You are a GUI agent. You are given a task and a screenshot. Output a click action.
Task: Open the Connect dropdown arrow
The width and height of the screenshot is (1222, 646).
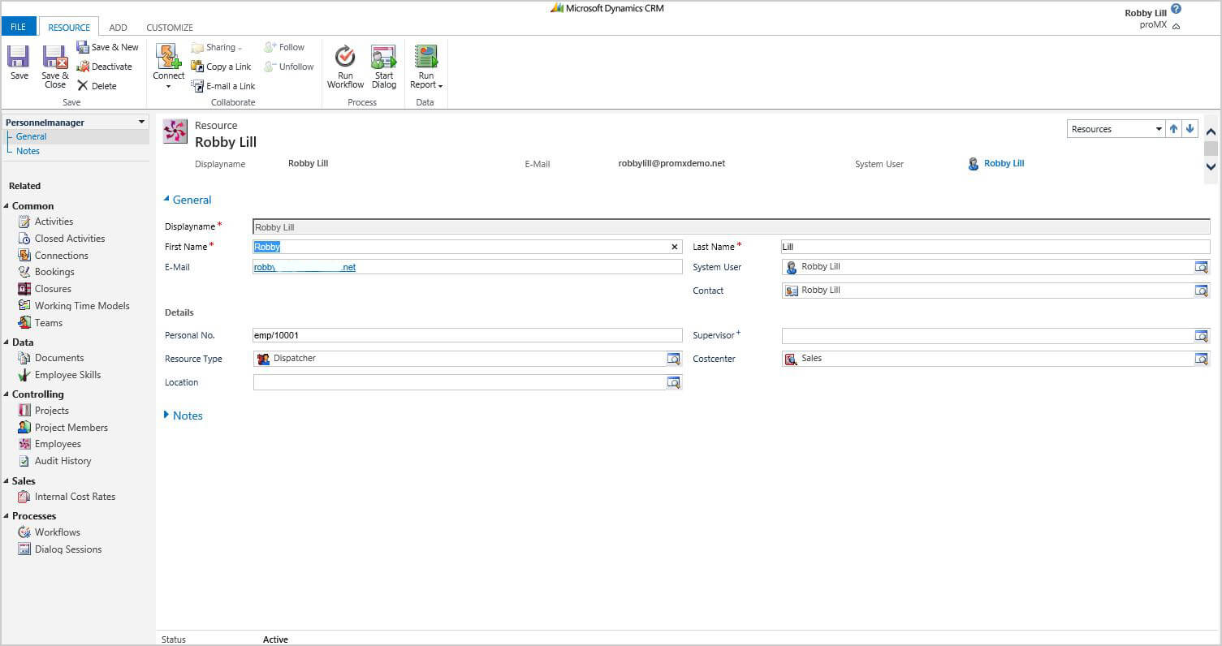[x=169, y=86]
